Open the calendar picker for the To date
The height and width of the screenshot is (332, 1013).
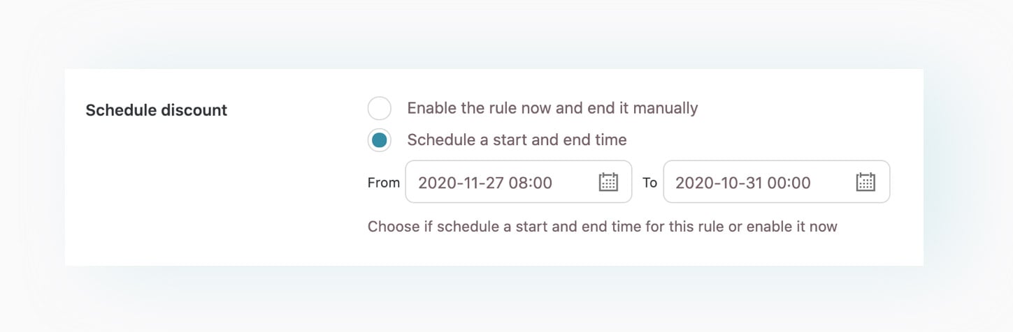click(865, 182)
